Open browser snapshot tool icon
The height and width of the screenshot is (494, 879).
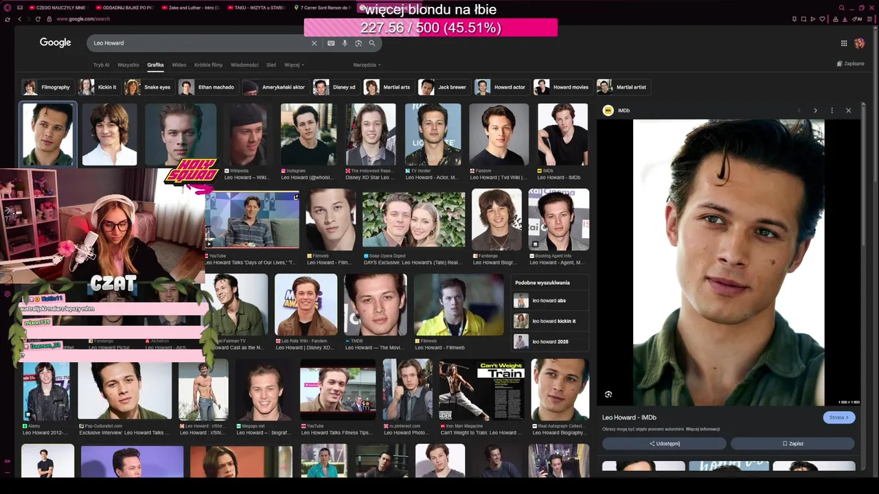click(x=803, y=19)
